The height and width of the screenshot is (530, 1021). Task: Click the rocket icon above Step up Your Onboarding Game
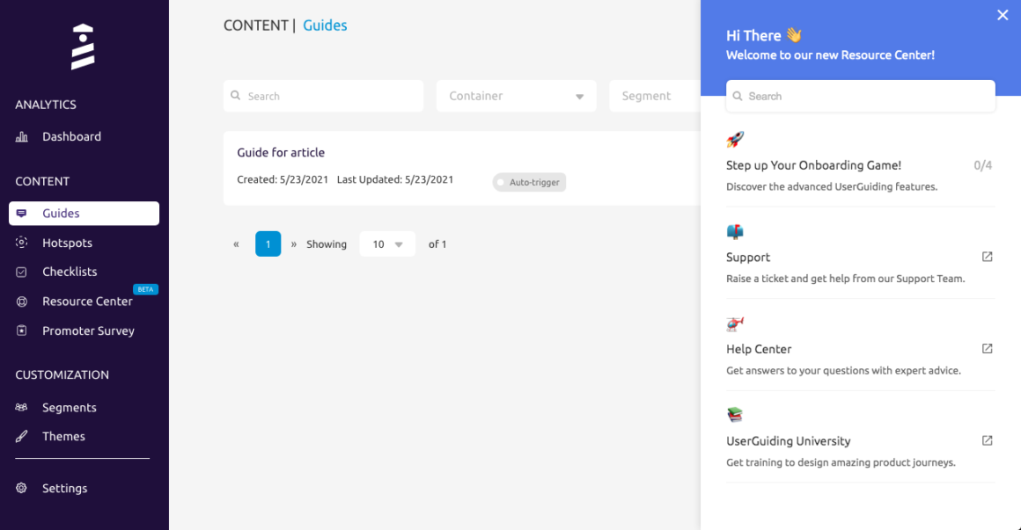click(x=735, y=139)
